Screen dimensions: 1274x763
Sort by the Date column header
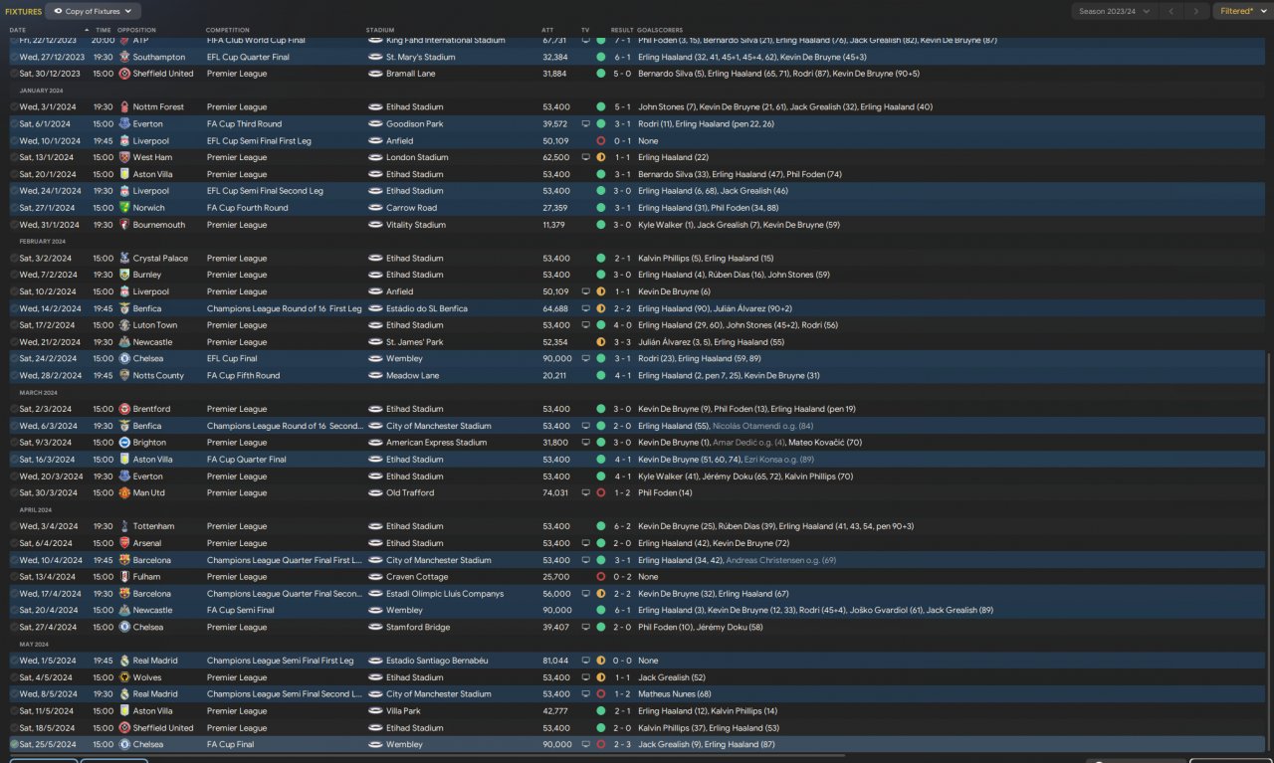click(18, 31)
